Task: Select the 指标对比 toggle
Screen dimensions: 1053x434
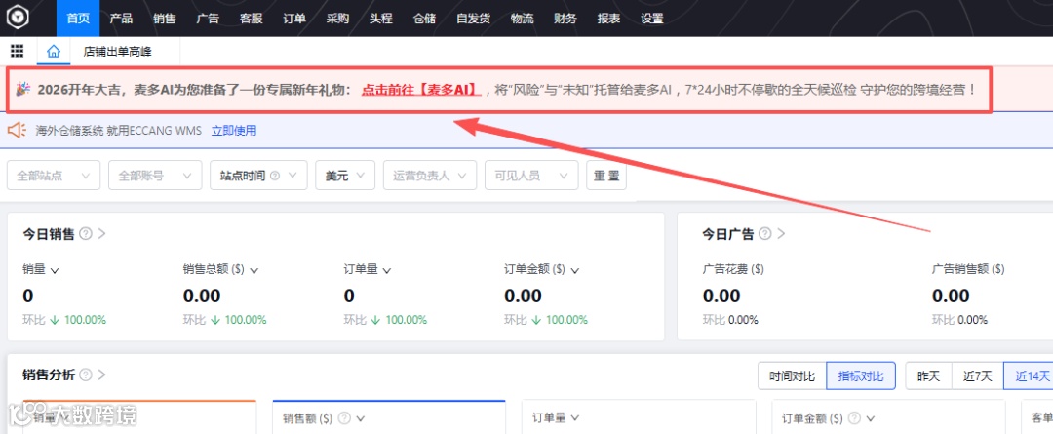Action: tap(861, 375)
